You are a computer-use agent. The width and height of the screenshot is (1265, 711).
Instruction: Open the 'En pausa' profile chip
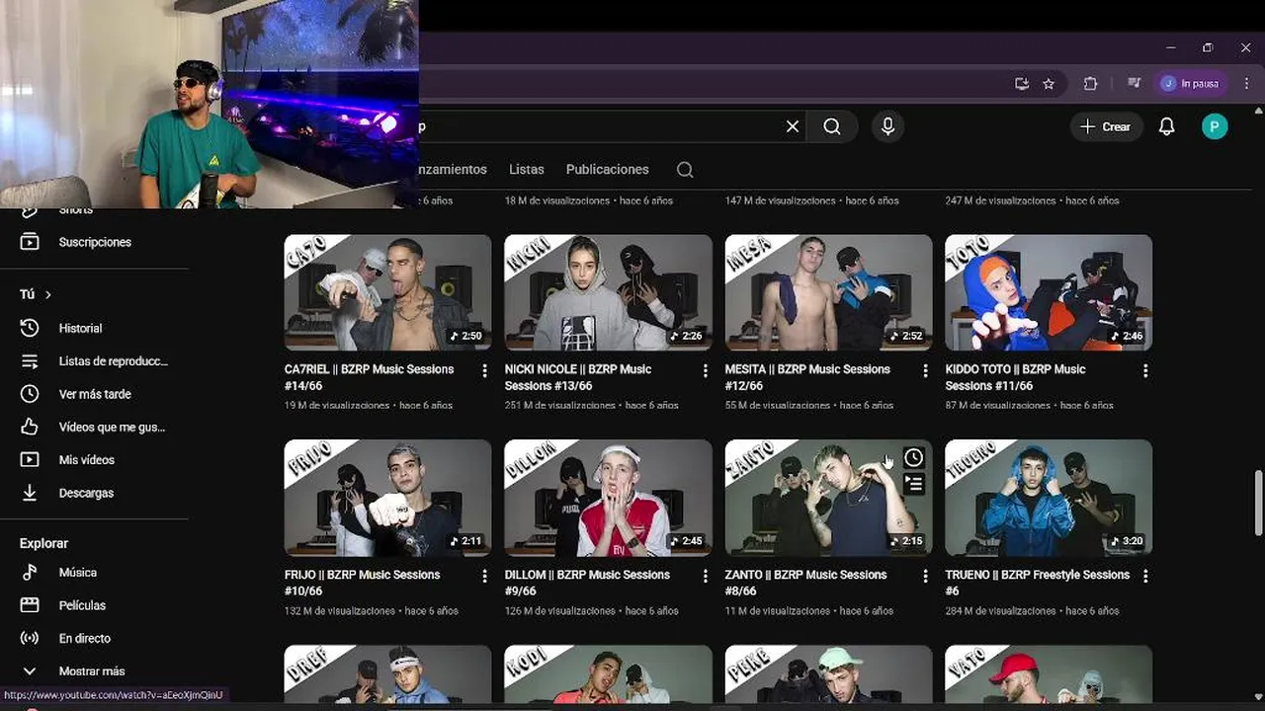pyautogui.click(x=1192, y=84)
